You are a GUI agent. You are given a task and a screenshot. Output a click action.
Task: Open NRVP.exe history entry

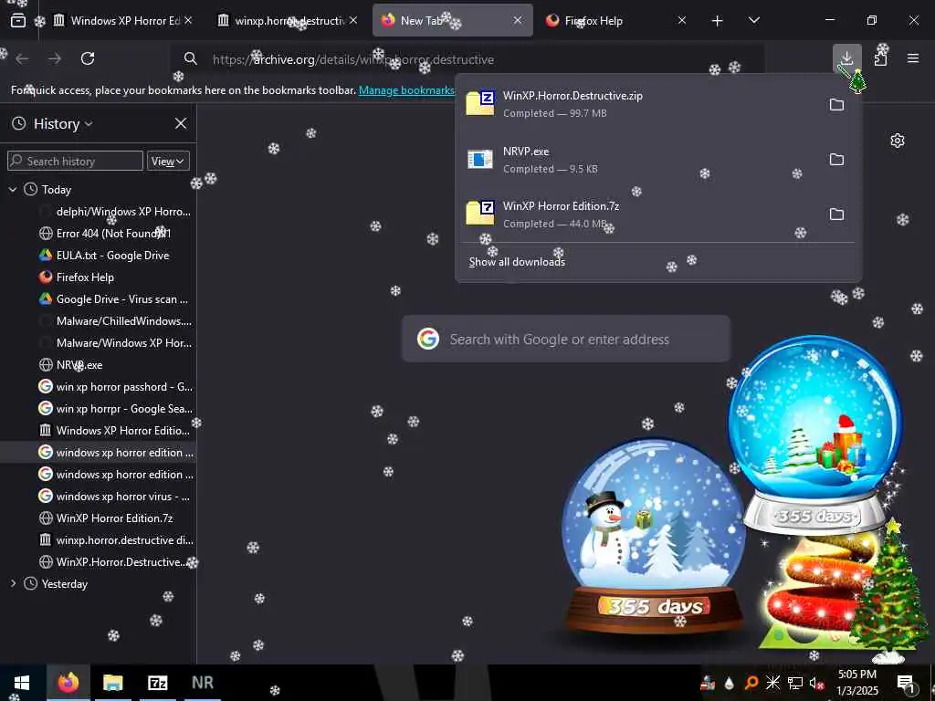pyautogui.click(x=79, y=365)
